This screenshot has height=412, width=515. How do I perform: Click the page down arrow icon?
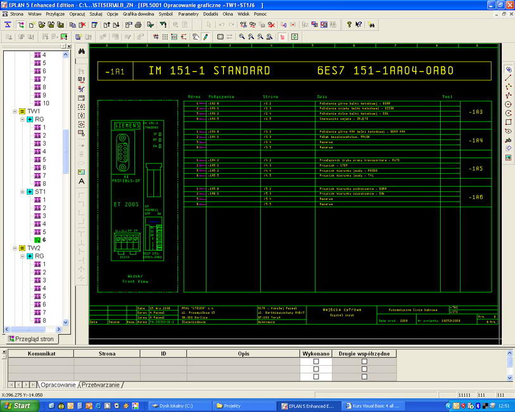pos(116,25)
